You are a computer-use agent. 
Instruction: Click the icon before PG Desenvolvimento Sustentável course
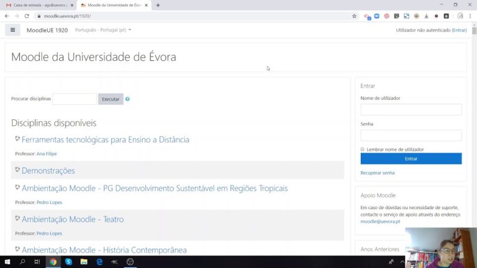pyautogui.click(x=17, y=187)
